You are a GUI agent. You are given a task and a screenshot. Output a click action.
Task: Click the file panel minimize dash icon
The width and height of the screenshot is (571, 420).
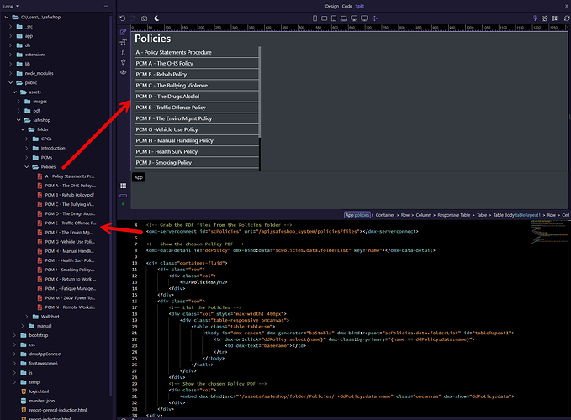click(106, 6)
